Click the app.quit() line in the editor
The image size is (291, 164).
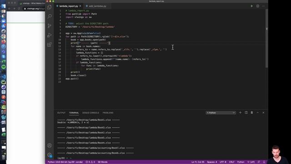72,78
